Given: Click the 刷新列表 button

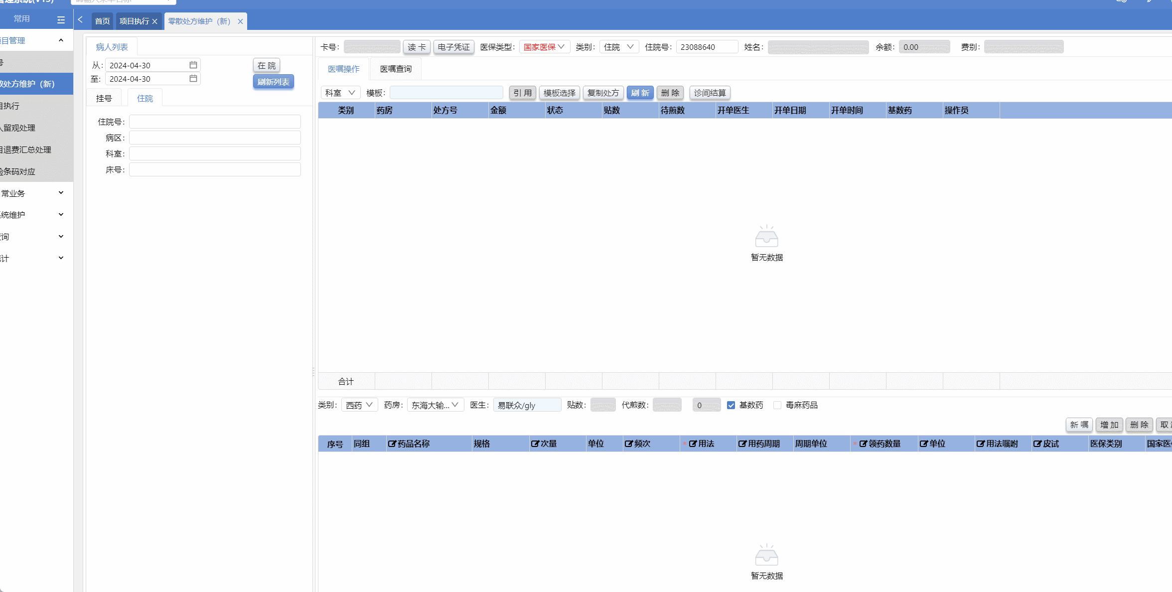Looking at the screenshot, I should (273, 82).
